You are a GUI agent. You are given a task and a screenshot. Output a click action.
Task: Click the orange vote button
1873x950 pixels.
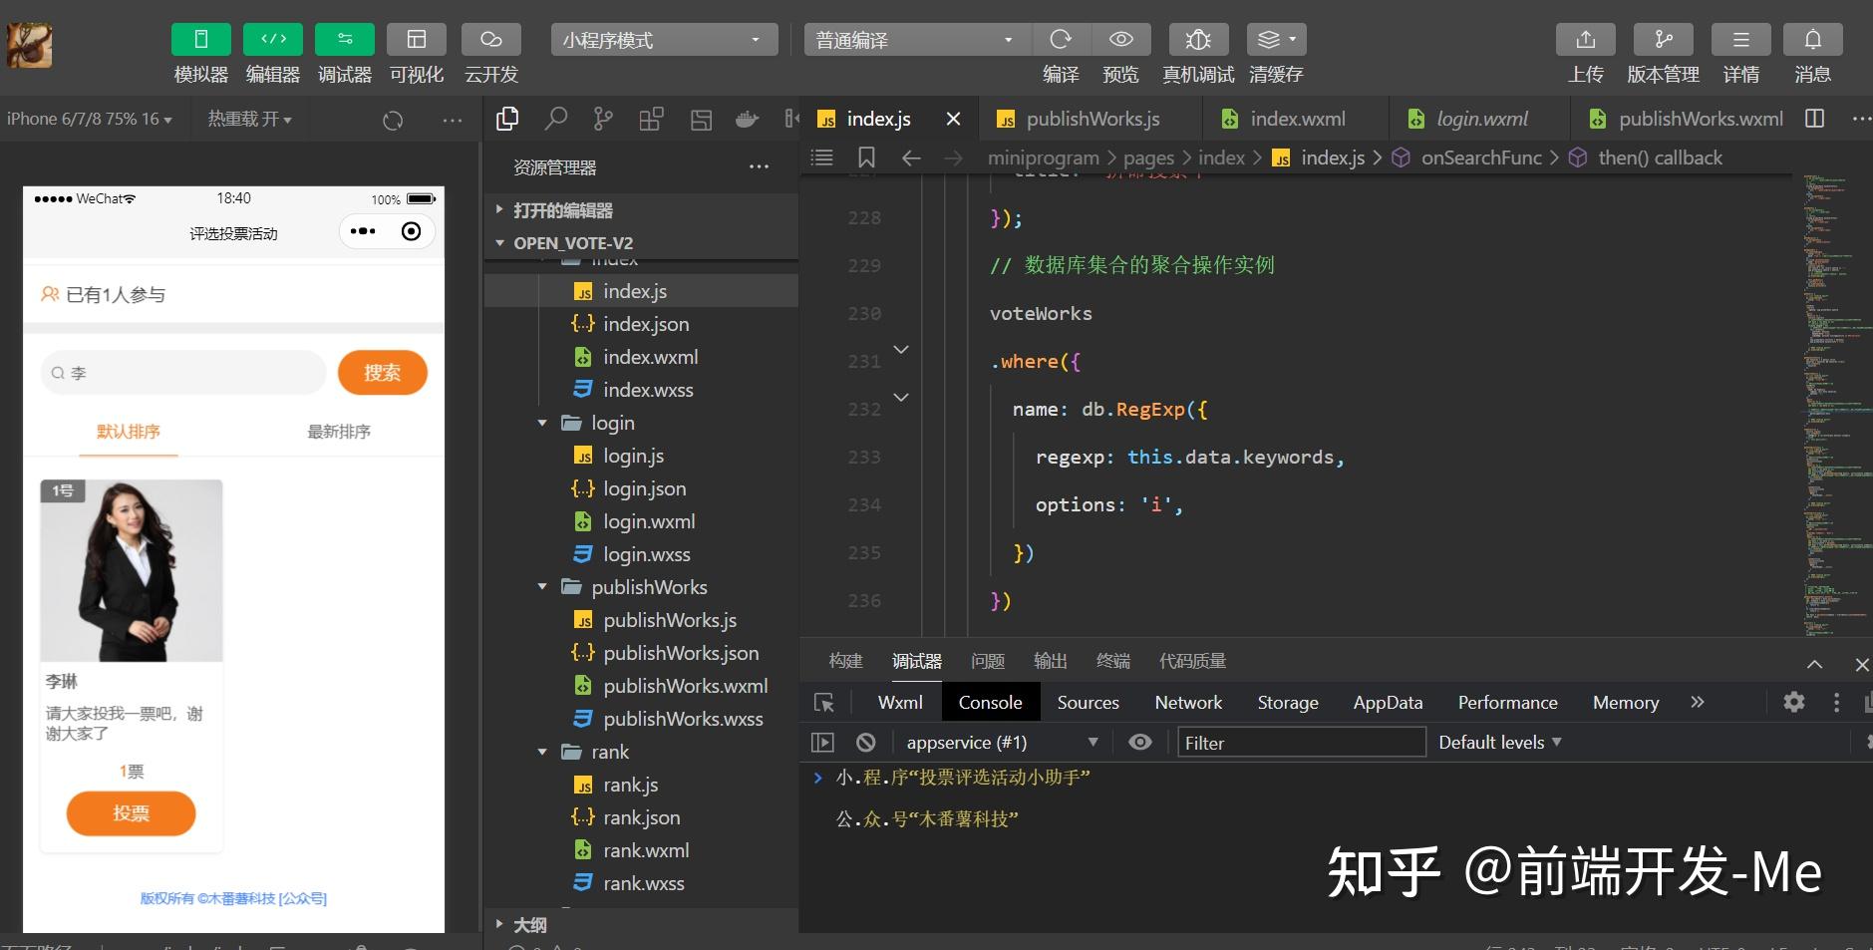click(x=131, y=813)
